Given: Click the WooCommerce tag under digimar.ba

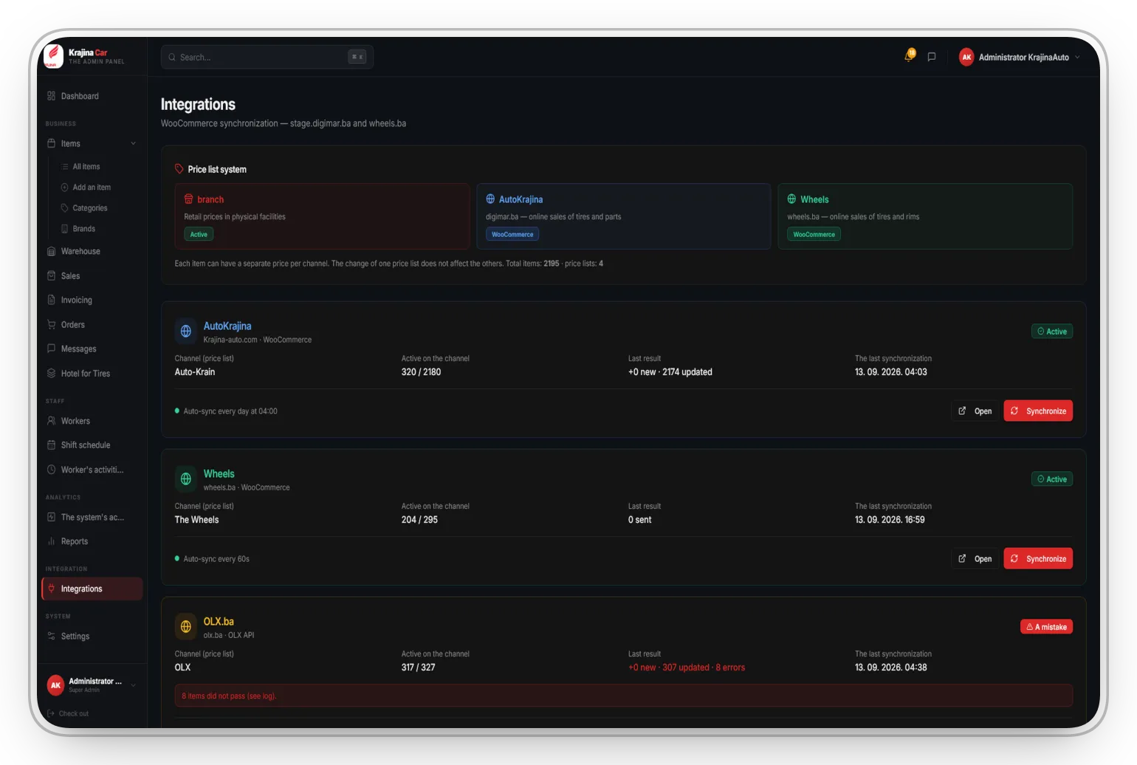Looking at the screenshot, I should click(512, 234).
